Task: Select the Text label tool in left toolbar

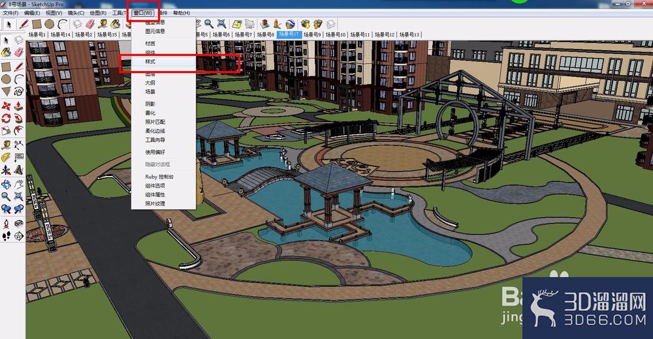Action: 19,157
